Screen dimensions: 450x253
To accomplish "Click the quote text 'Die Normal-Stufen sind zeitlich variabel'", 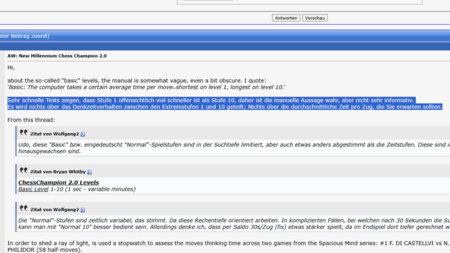I will [234, 224].
